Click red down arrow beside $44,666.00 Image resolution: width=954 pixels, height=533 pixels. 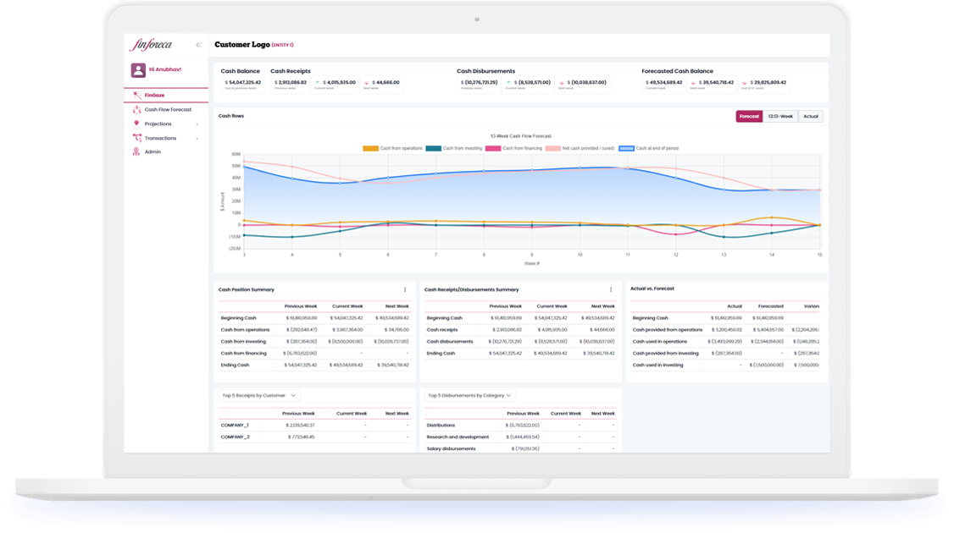pos(366,83)
